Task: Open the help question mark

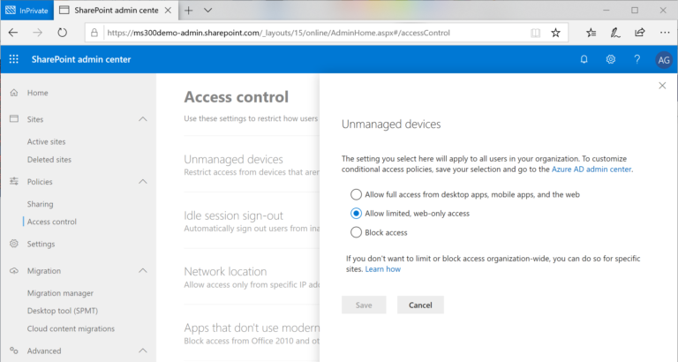Action: (x=637, y=59)
